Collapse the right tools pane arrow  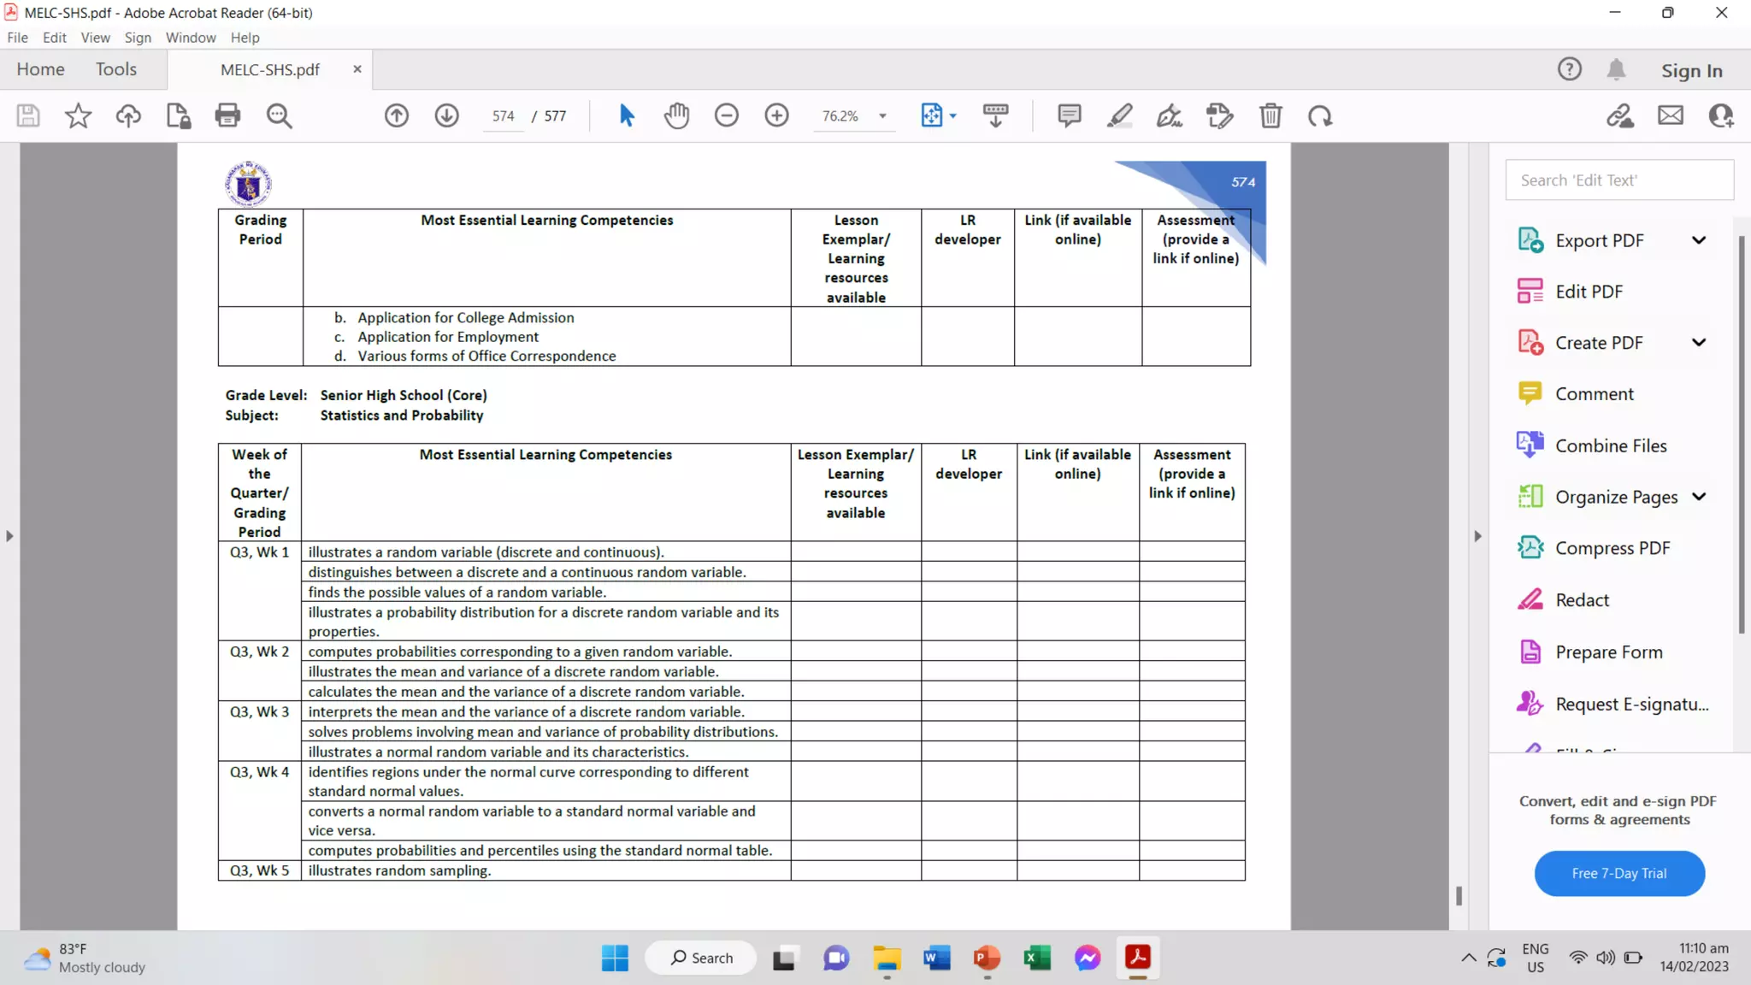[1477, 536]
